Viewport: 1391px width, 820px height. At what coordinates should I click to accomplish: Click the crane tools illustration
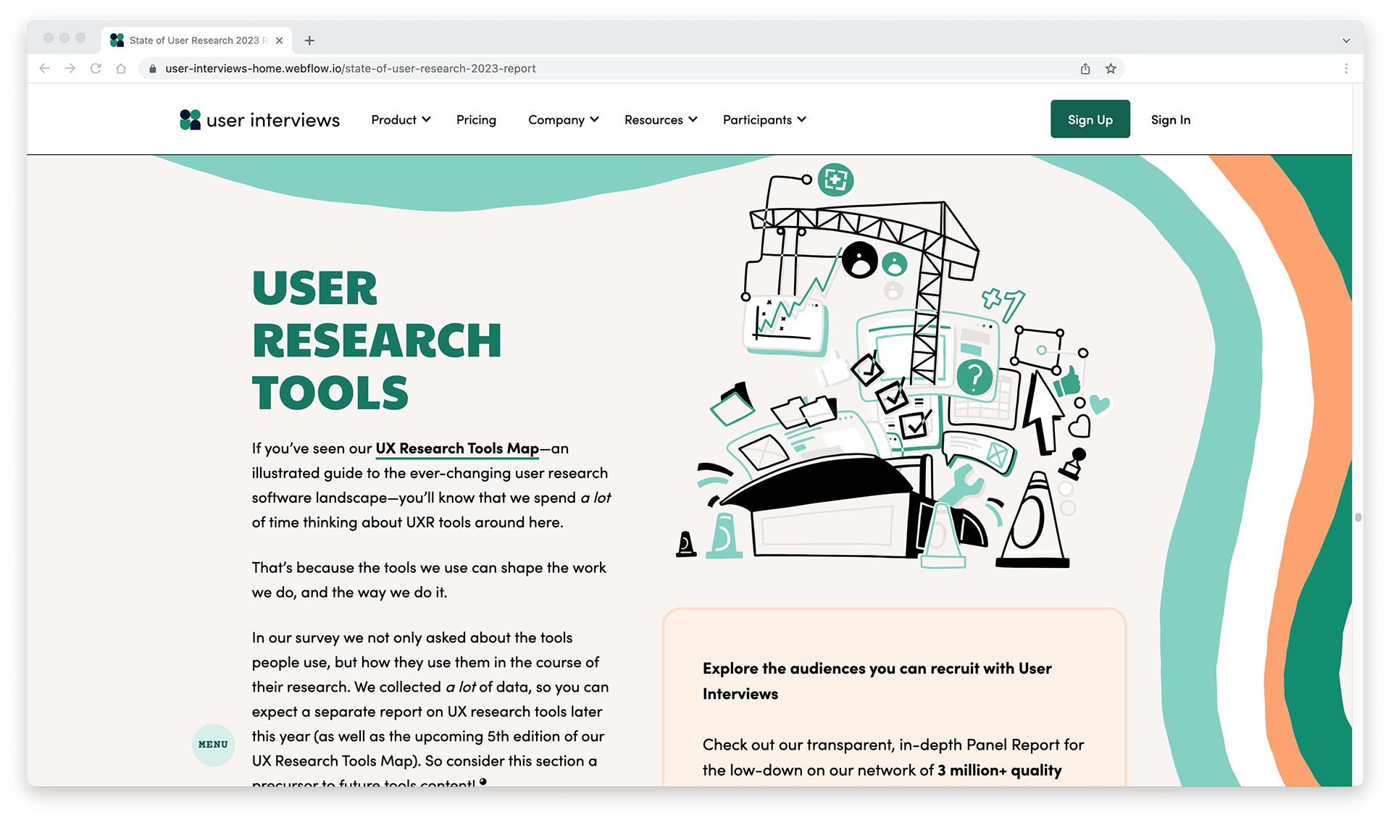tap(893, 366)
